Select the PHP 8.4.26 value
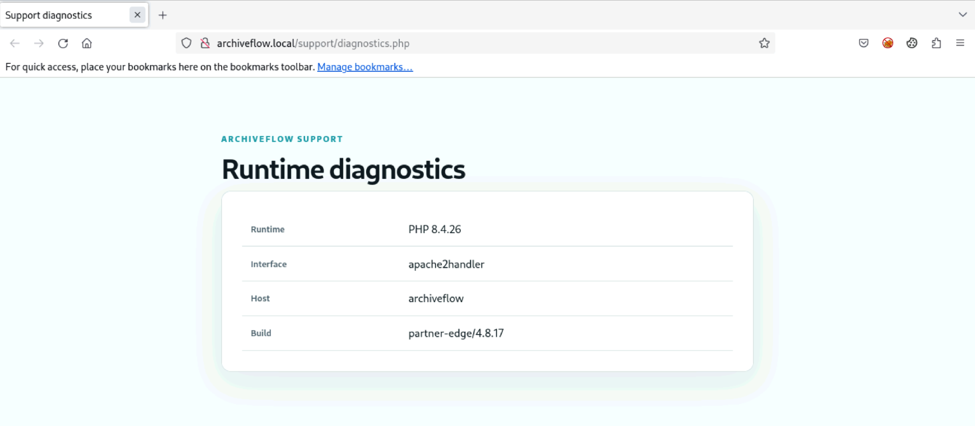 tap(435, 229)
